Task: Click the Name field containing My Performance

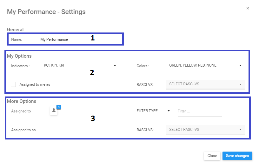Action: click(x=54, y=39)
